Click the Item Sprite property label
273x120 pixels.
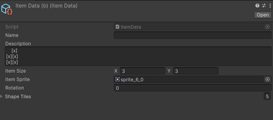(x=17, y=79)
